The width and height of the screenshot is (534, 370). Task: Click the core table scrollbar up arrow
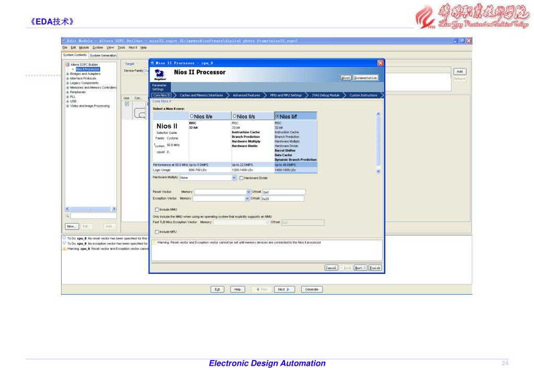(378, 114)
